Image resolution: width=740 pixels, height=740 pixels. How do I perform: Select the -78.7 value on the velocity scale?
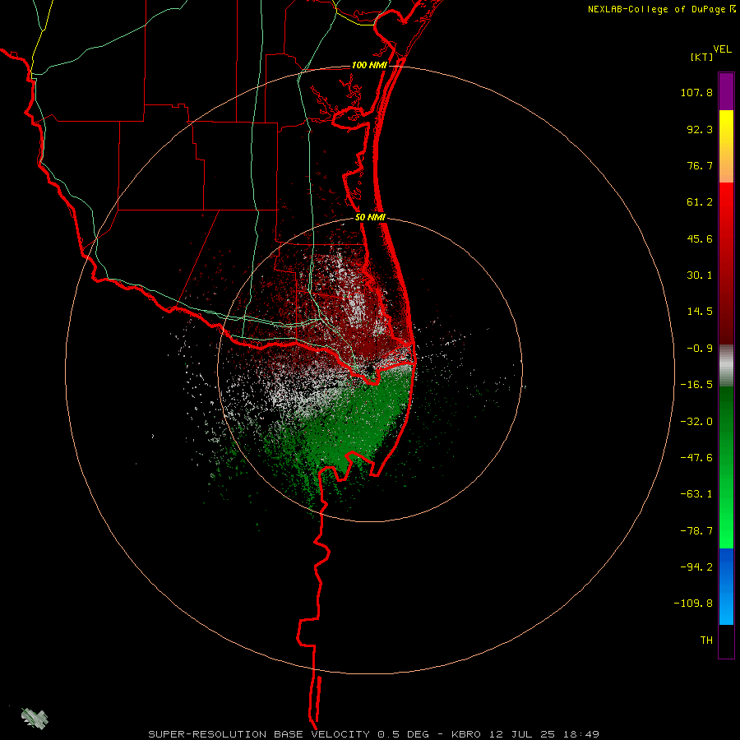[696, 531]
